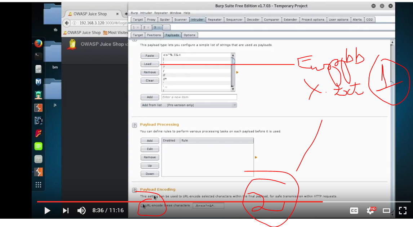Open the Alerts tab
The image size is (413, 227).
click(x=357, y=19)
